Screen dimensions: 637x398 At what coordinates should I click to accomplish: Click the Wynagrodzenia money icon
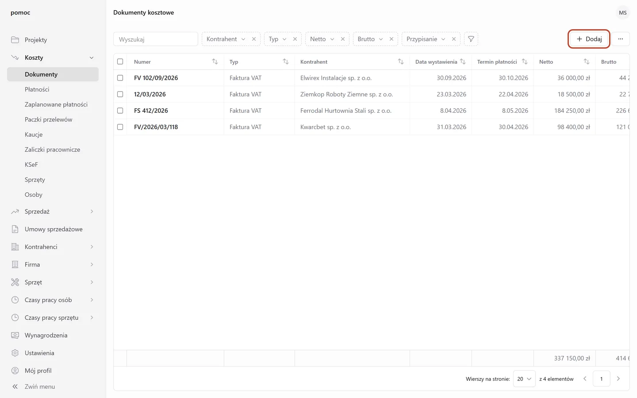click(15, 335)
